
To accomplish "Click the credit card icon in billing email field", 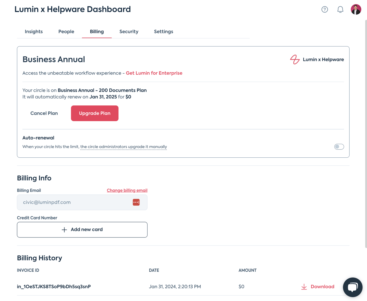I will tap(136, 202).
